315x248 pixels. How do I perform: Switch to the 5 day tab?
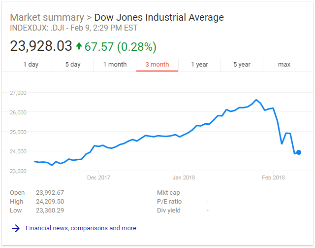point(73,65)
